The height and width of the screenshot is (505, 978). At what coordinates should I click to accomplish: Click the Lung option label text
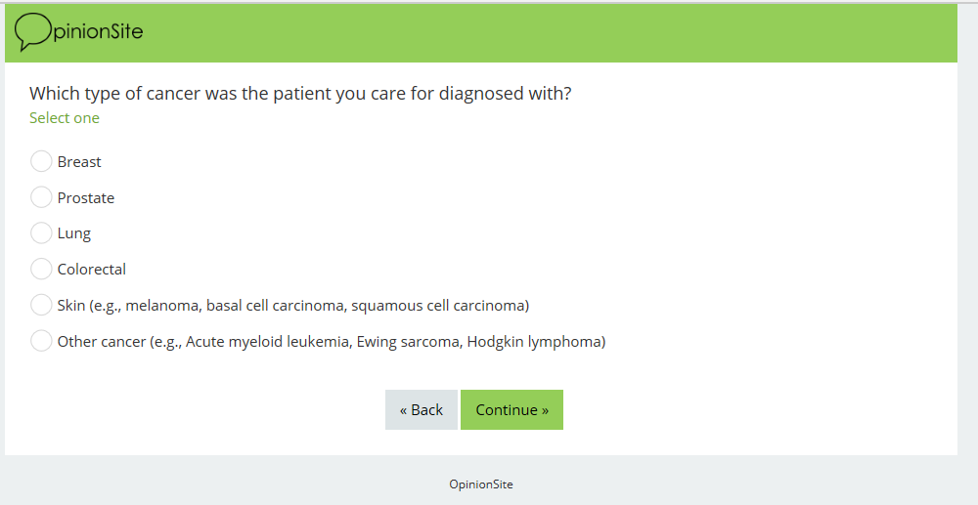coord(74,233)
